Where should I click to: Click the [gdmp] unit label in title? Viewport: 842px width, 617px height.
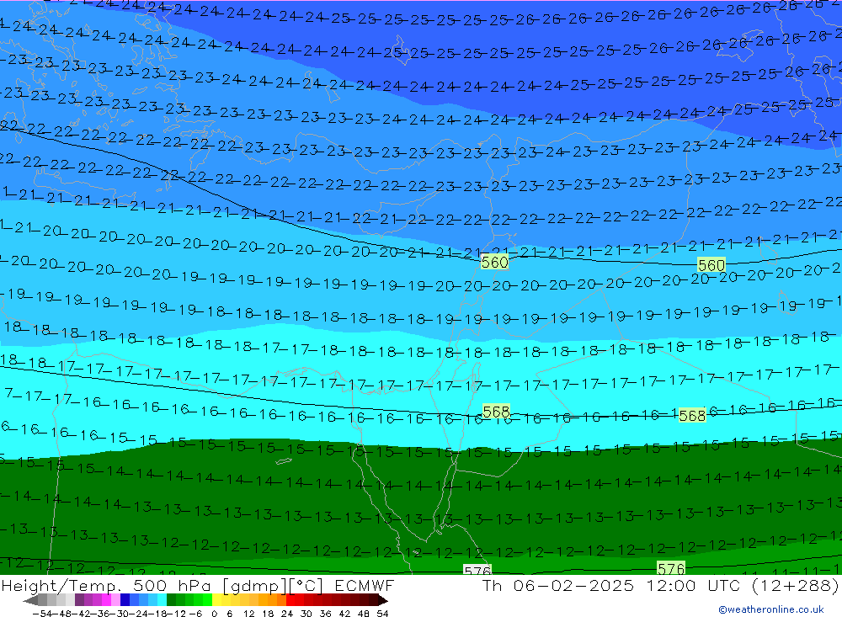pyautogui.click(x=255, y=585)
